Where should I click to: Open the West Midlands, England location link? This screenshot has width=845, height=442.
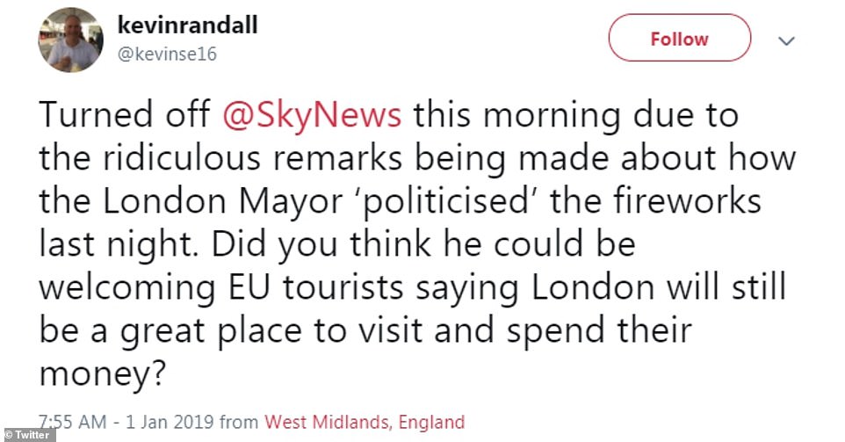365,421
